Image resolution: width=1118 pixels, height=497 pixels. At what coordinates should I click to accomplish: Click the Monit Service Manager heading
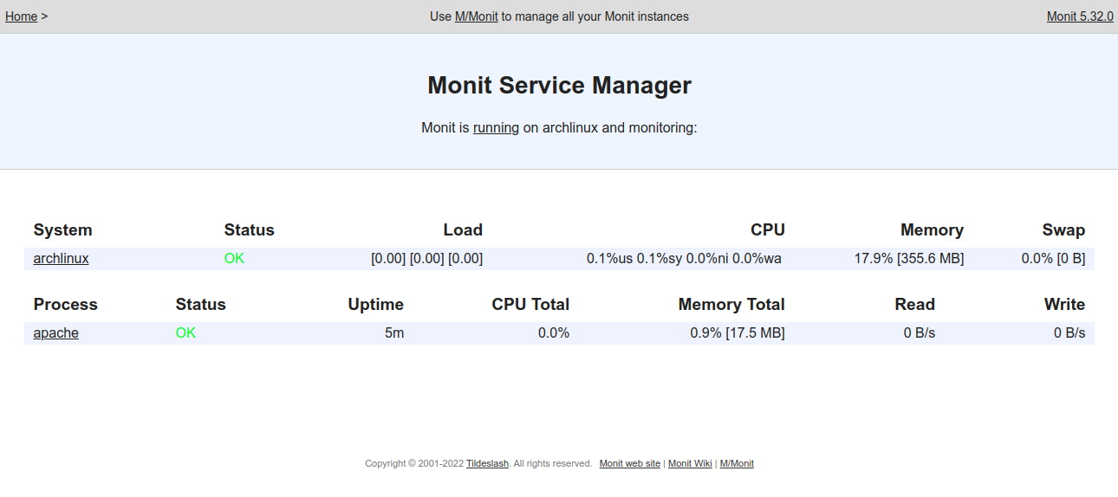coord(559,85)
